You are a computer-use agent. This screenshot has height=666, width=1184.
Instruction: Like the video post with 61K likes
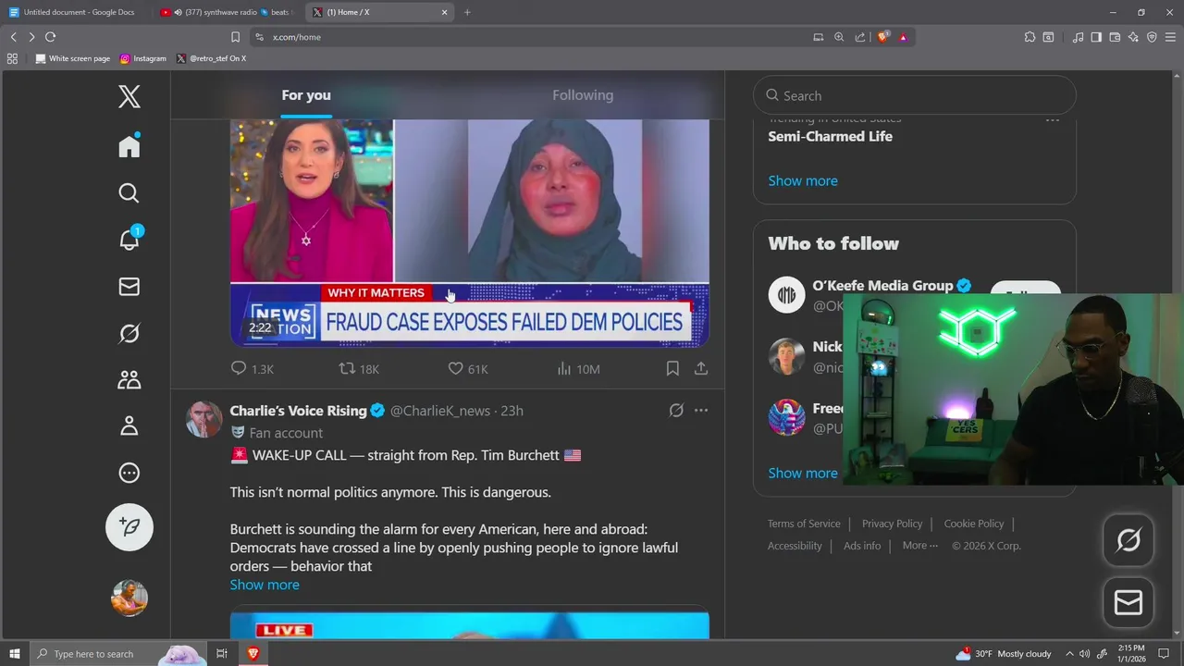pos(468,368)
